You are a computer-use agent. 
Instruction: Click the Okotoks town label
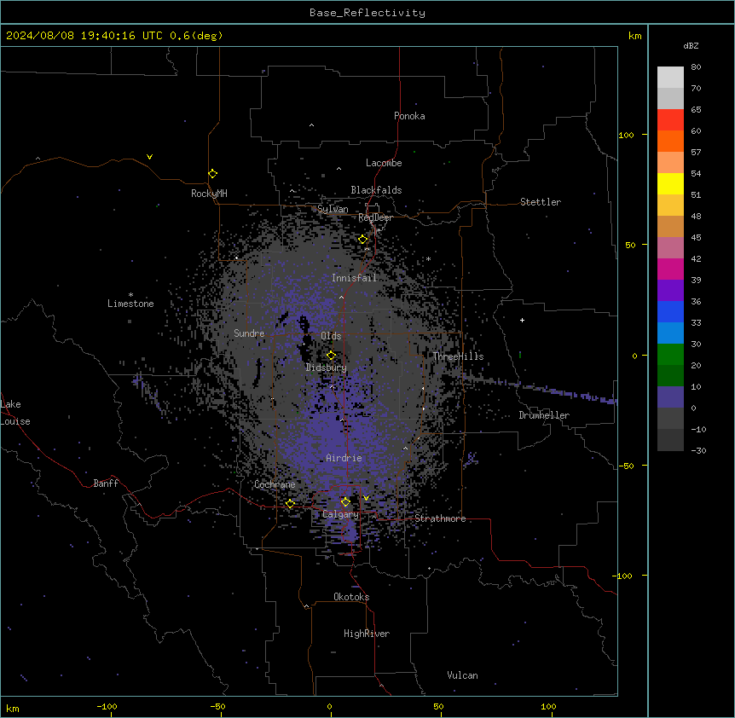pos(351,597)
